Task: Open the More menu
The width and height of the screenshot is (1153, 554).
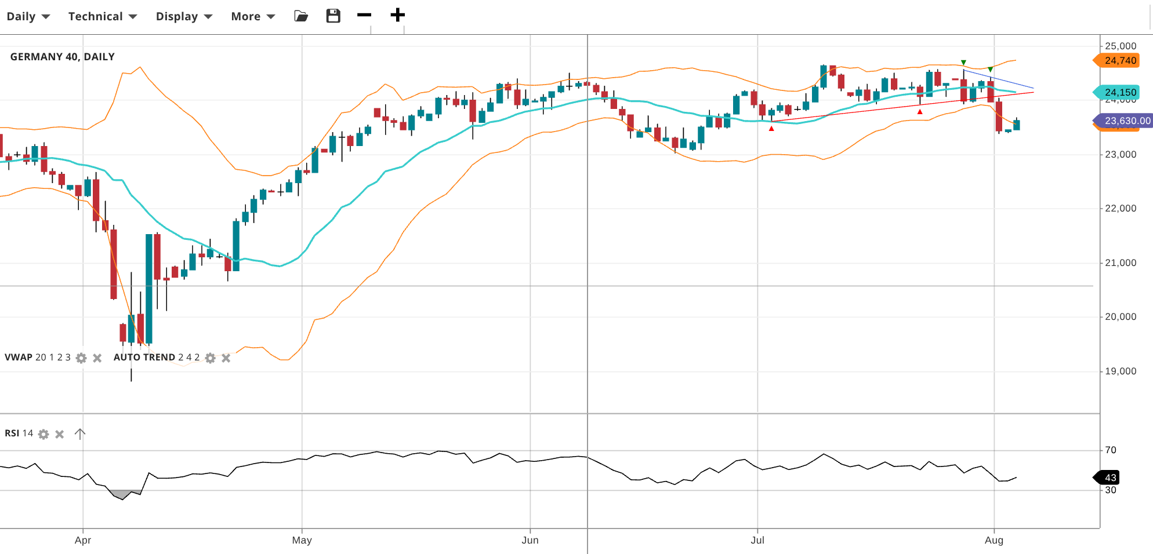Action: [252, 16]
